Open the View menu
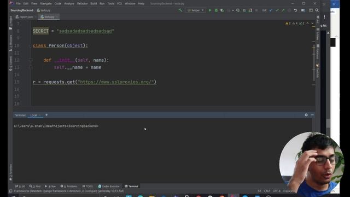Image resolution: width=350 pixels, height=197 pixels. 34,4
